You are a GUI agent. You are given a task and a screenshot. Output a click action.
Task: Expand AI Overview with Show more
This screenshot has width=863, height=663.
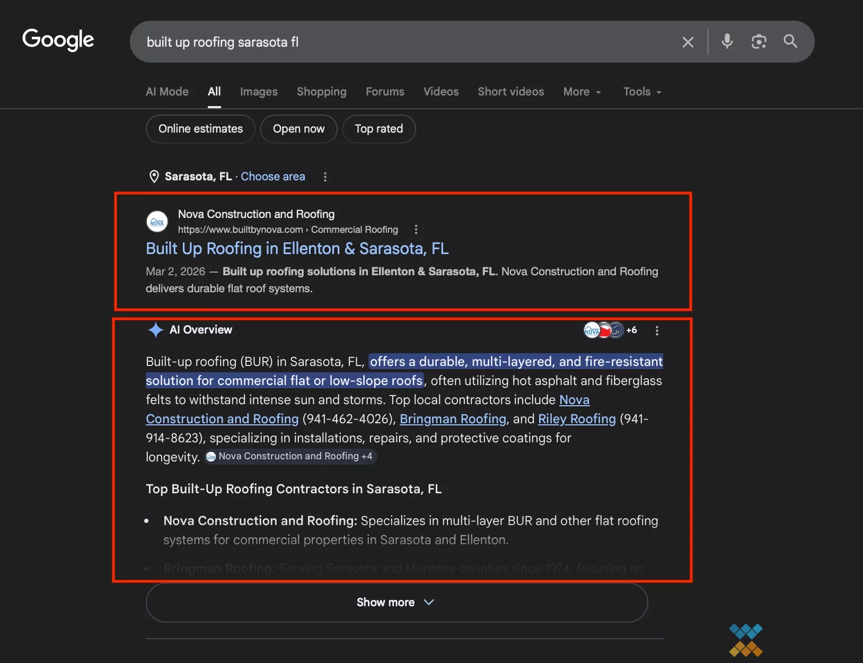tap(397, 603)
